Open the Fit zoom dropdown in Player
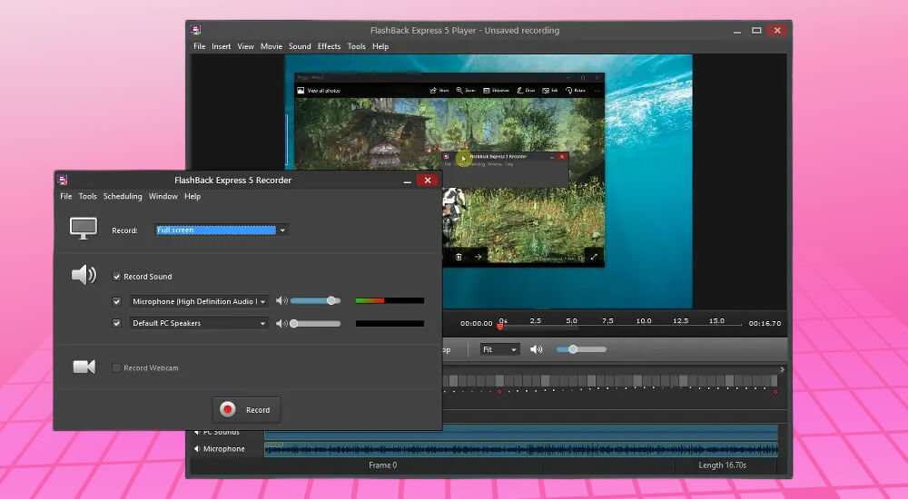This screenshot has width=908, height=499. pyautogui.click(x=499, y=349)
